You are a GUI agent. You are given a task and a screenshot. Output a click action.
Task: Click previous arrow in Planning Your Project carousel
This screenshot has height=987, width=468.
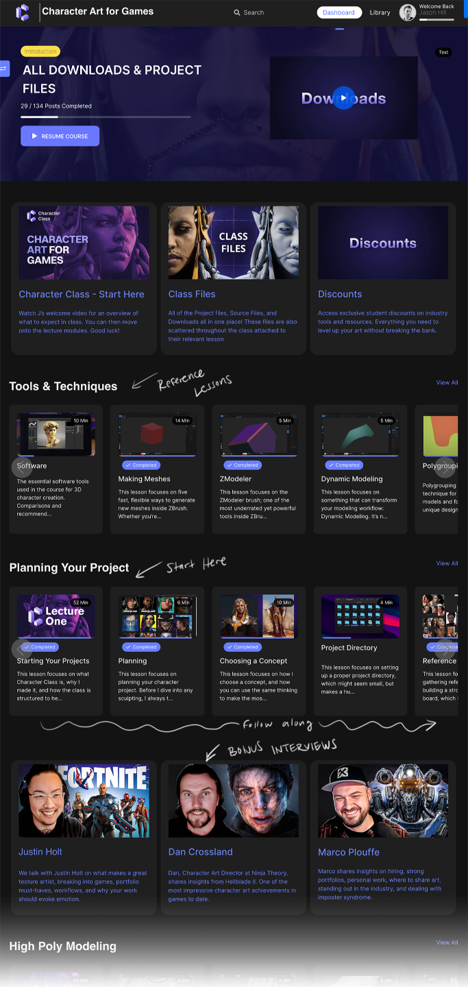point(22,648)
